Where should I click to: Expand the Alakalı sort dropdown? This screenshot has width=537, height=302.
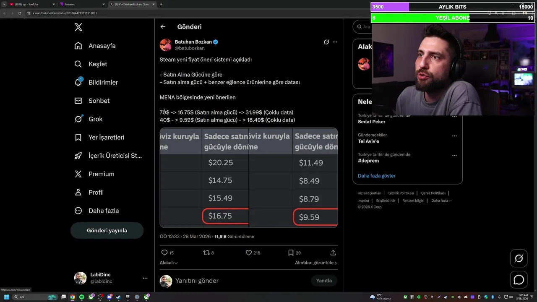pyautogui.click(x=169, y=263)
